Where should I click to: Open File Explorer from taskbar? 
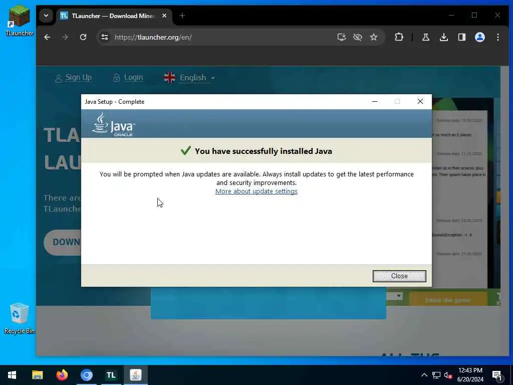coord(37,375)
